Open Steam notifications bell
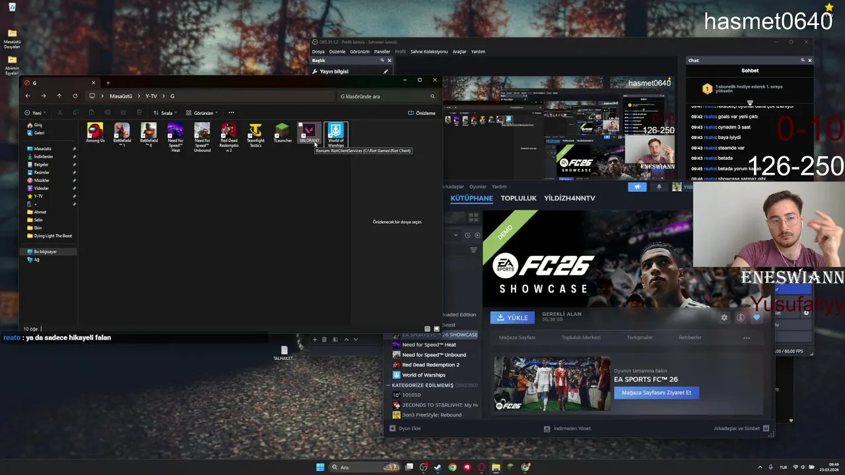The width and height of the screenshot is (845, 475). pos(659,187)
